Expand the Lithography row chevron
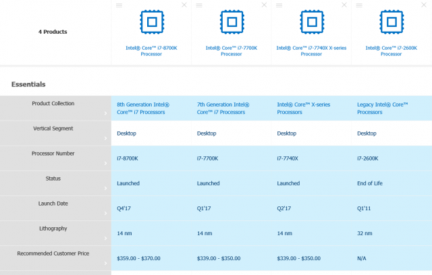This screenshot has height=275, width=432. 105,239
